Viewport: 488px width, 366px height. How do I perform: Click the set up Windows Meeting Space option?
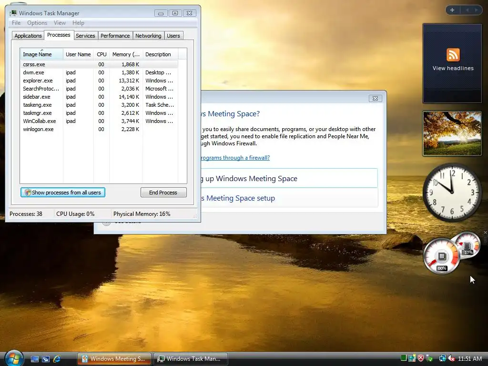click(x=289, y=178)
